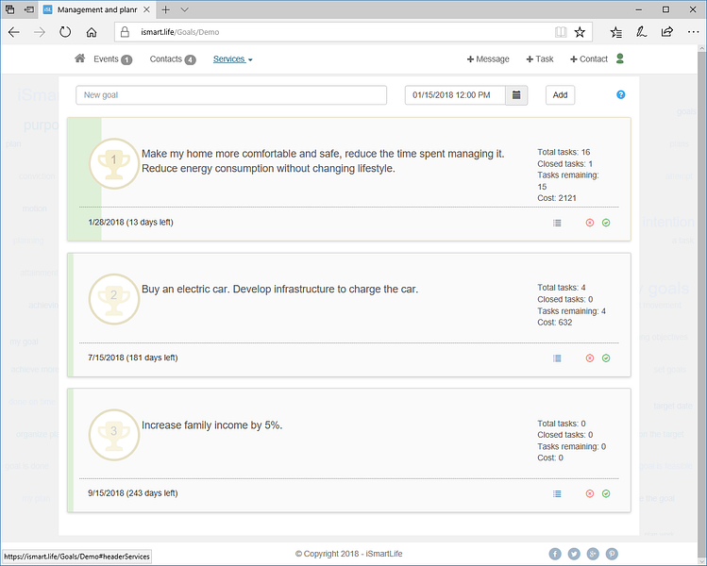Click deadline '1/28/2018 (13 days left)'

pyautogui.click(x=131, y=223)
